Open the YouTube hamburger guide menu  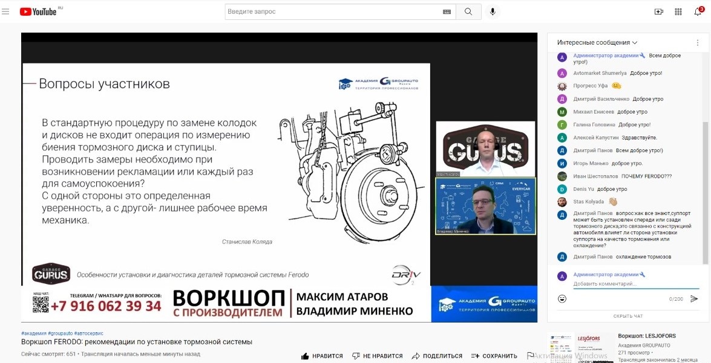5,11
